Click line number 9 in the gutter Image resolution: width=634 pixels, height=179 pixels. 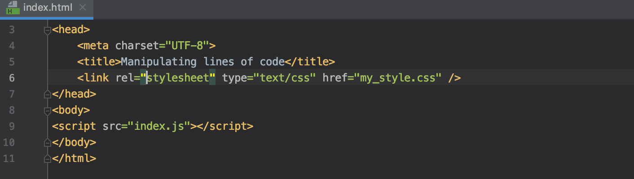pyautogui.click(x=12, y=126)
